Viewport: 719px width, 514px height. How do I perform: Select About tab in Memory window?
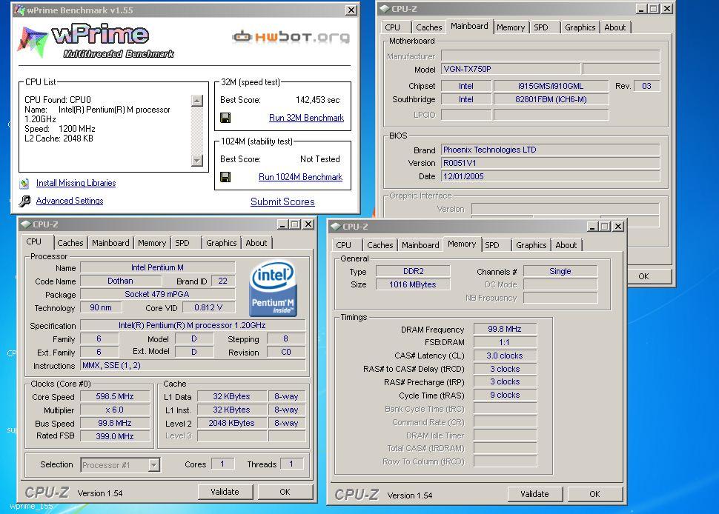tap(566, 245)
